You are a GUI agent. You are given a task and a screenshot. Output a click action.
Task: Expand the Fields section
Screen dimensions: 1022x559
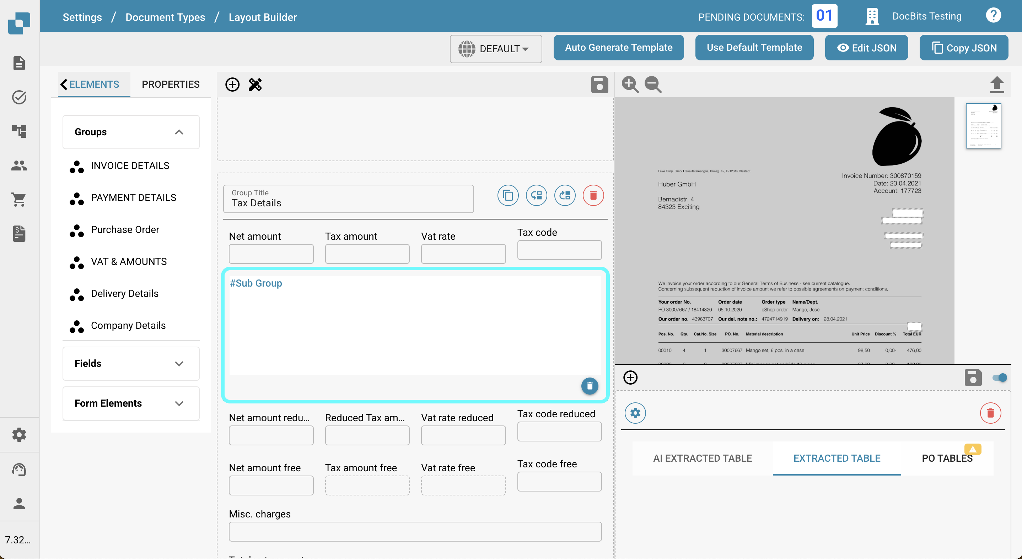pyautogui.click(x=179, y=364)
